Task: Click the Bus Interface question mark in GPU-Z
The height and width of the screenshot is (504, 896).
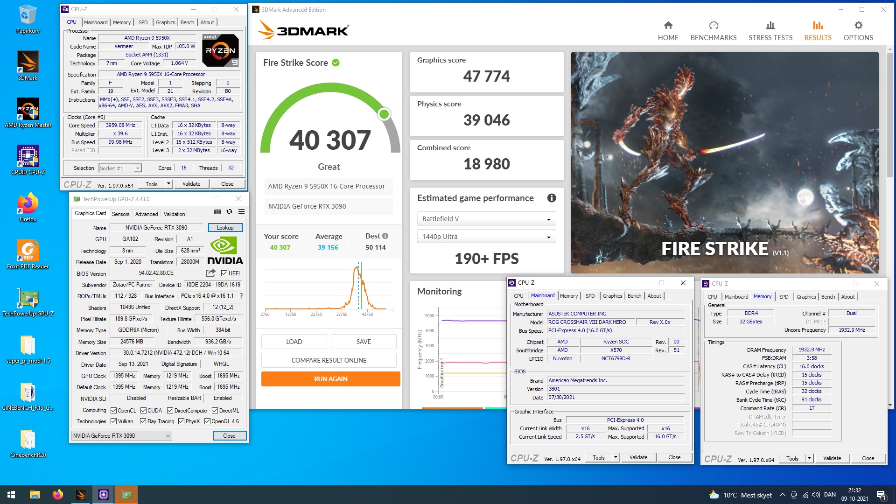Action: coord(241,296)
